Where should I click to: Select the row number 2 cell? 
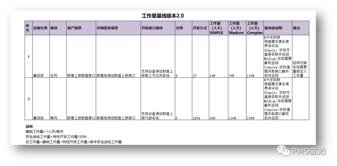pyautogui.click(x=29, y=99)
